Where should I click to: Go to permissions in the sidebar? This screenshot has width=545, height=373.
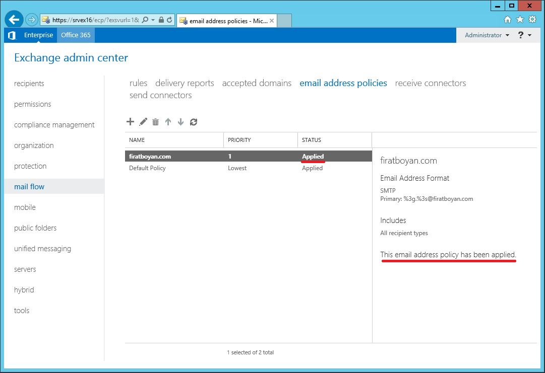pyautogui.click(x=33, y=104)
